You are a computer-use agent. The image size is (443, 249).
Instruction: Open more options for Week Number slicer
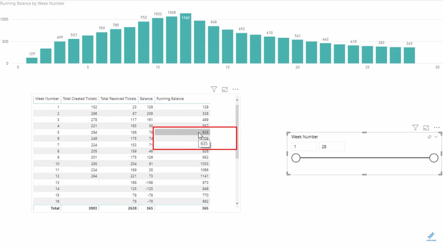tap(437, 128)
